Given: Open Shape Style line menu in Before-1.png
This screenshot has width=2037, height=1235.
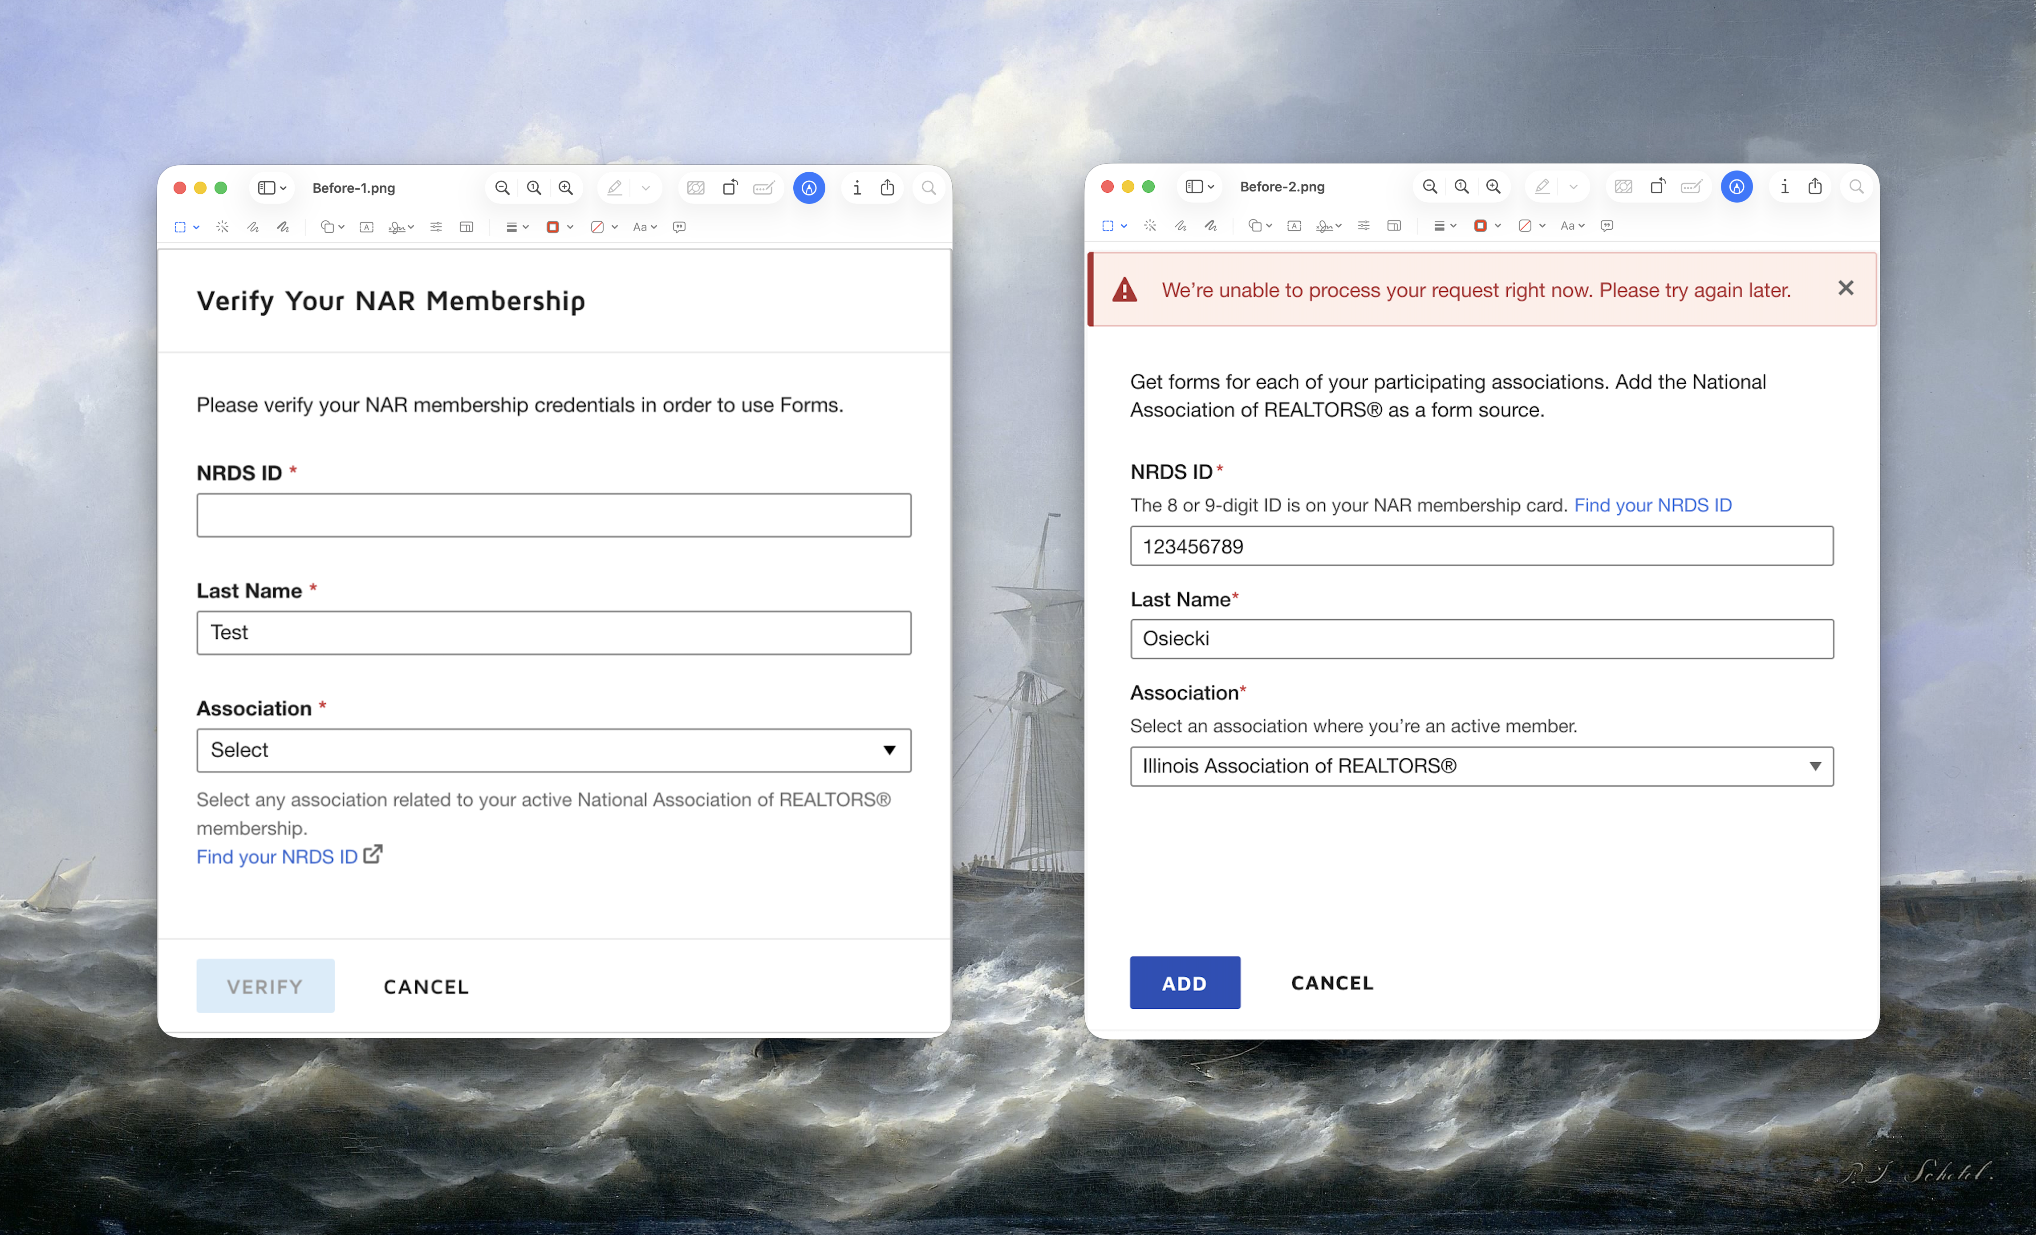Looking at the screenshot, I should pyautogui.click(x=517, y=227).
